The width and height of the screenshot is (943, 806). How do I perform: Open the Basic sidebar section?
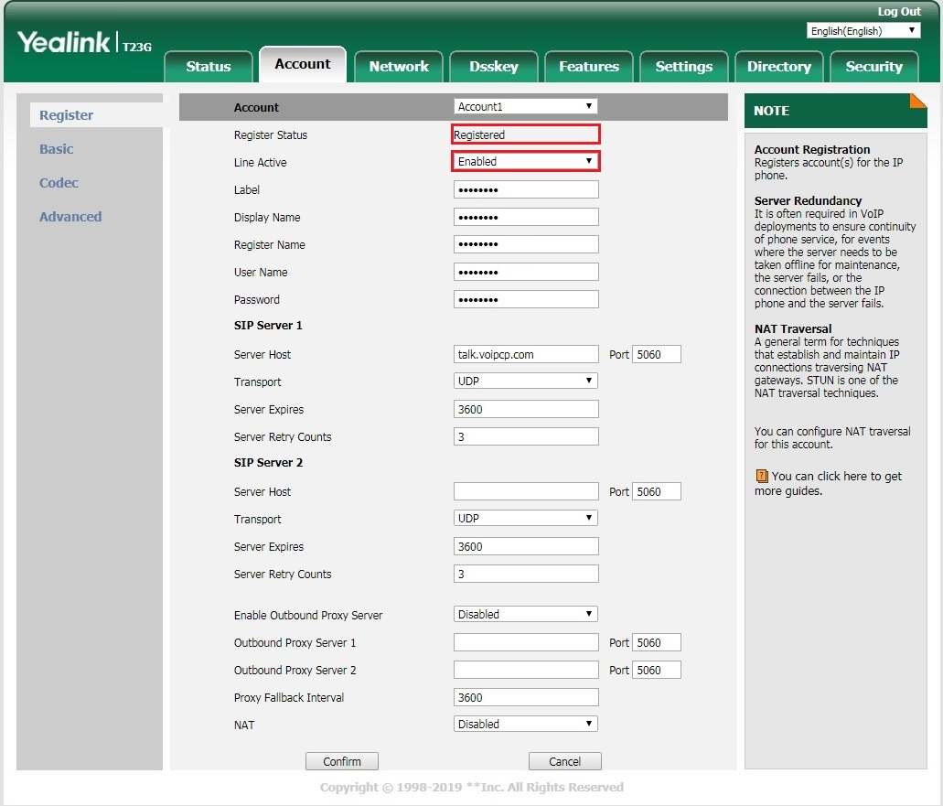(x=57, y=149)
